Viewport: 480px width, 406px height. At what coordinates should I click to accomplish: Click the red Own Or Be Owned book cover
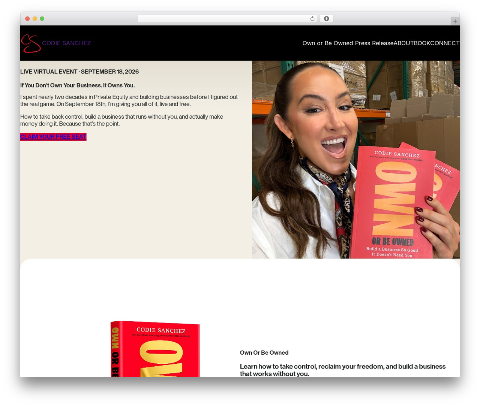click(x=155, y=349)
